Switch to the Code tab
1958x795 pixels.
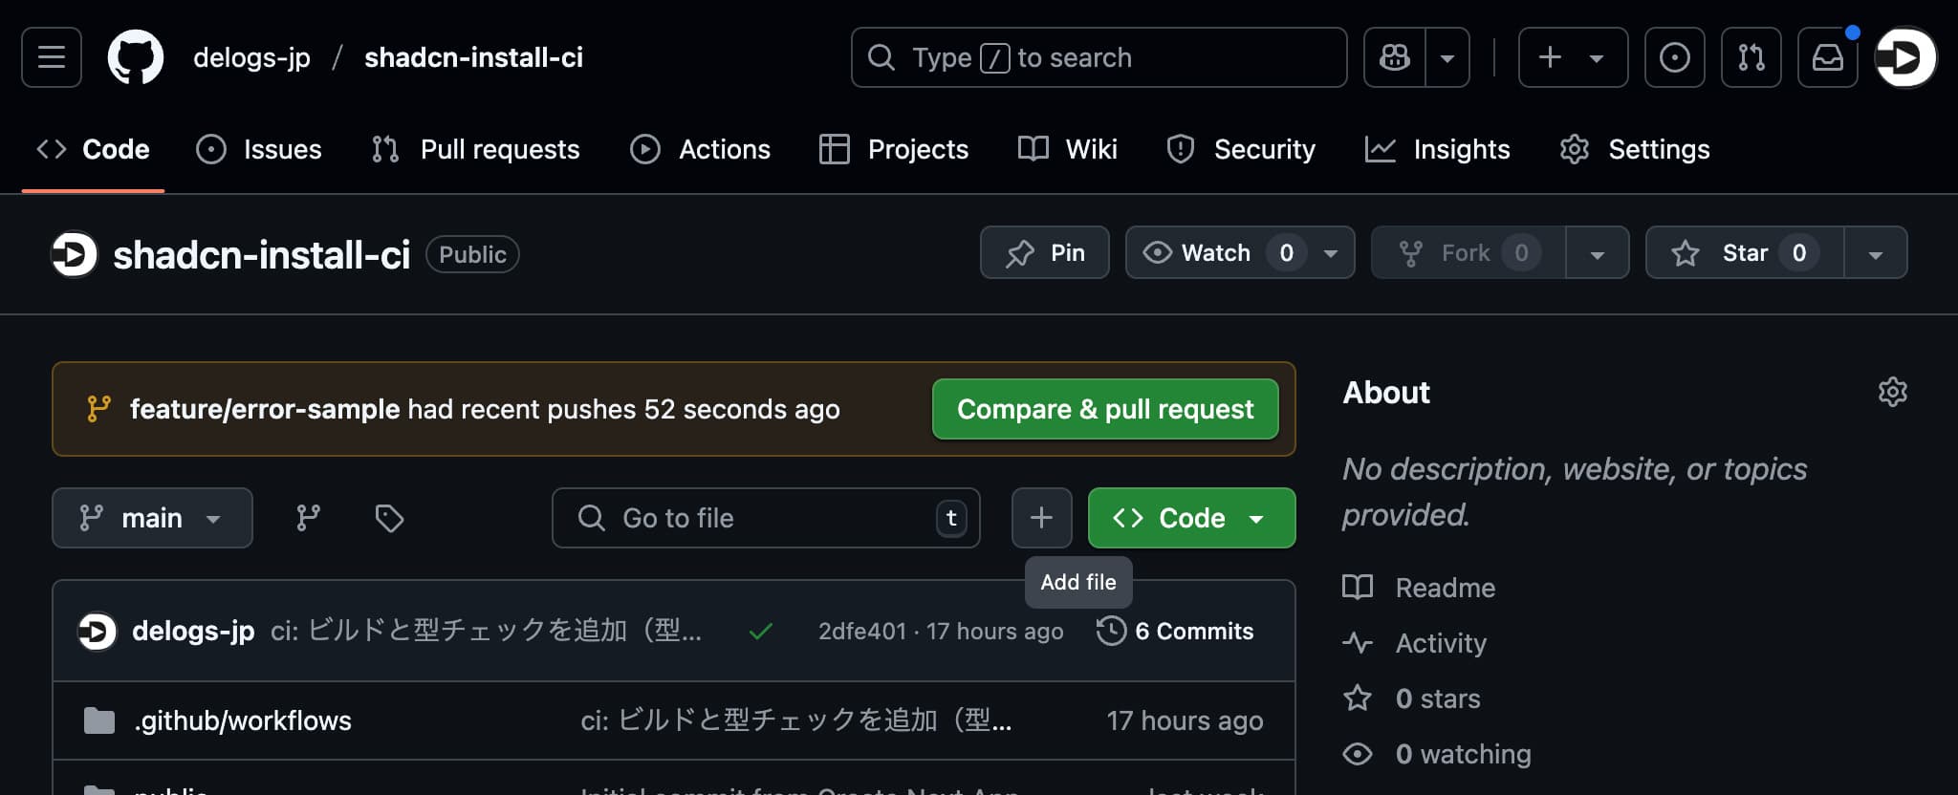coord(94,149)
